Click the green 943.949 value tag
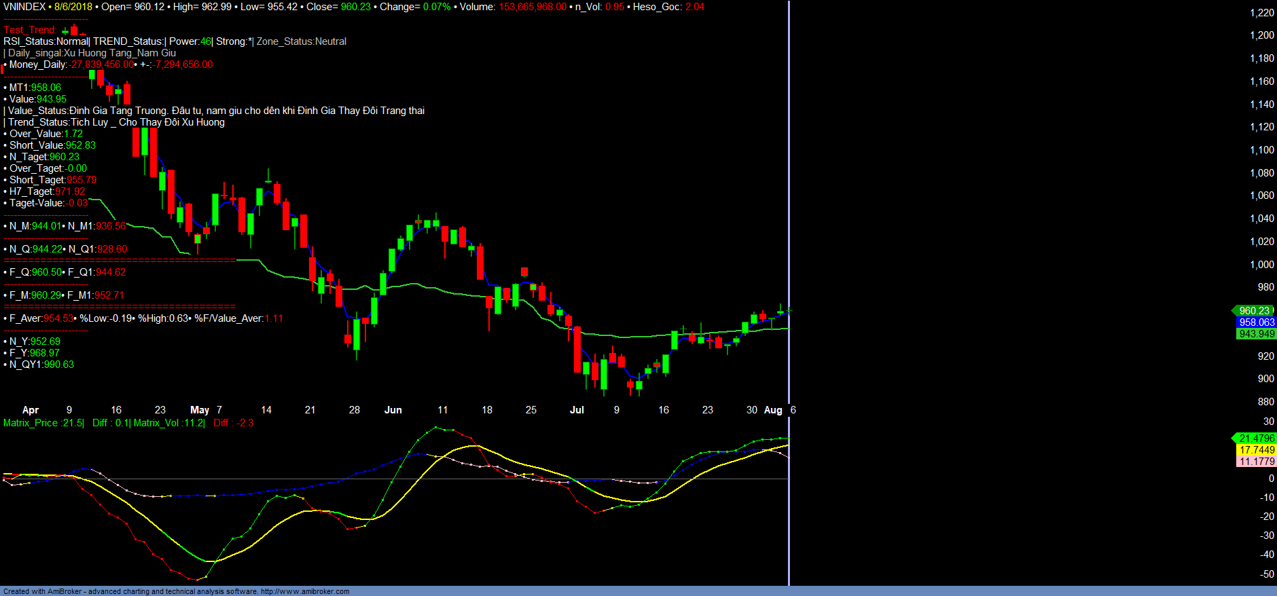1277x596 pixels. click(1256, 334)
